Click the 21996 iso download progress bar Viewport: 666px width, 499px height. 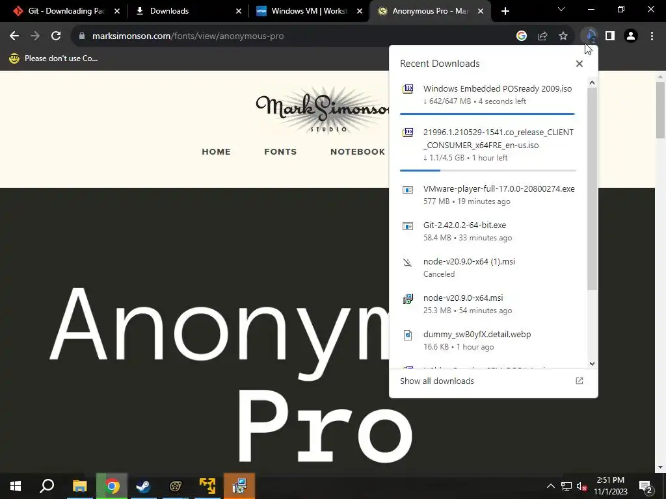(x=488, y=171)
